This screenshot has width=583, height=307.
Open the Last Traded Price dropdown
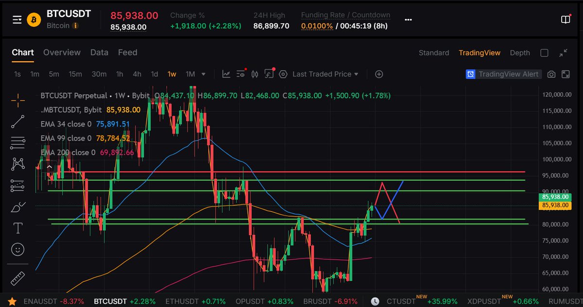click(x=326, y=74)
